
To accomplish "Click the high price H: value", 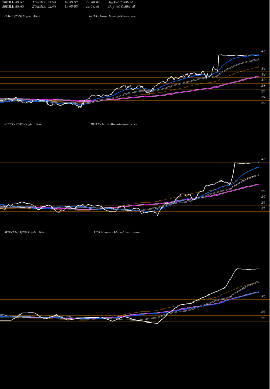I will coord(94,2).
